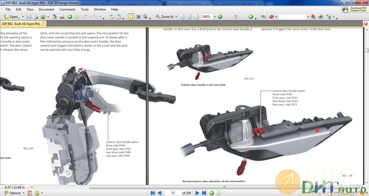369x196 pixels.
Task: Click the 100% zoom level field
Action: (x=207, y=17)
